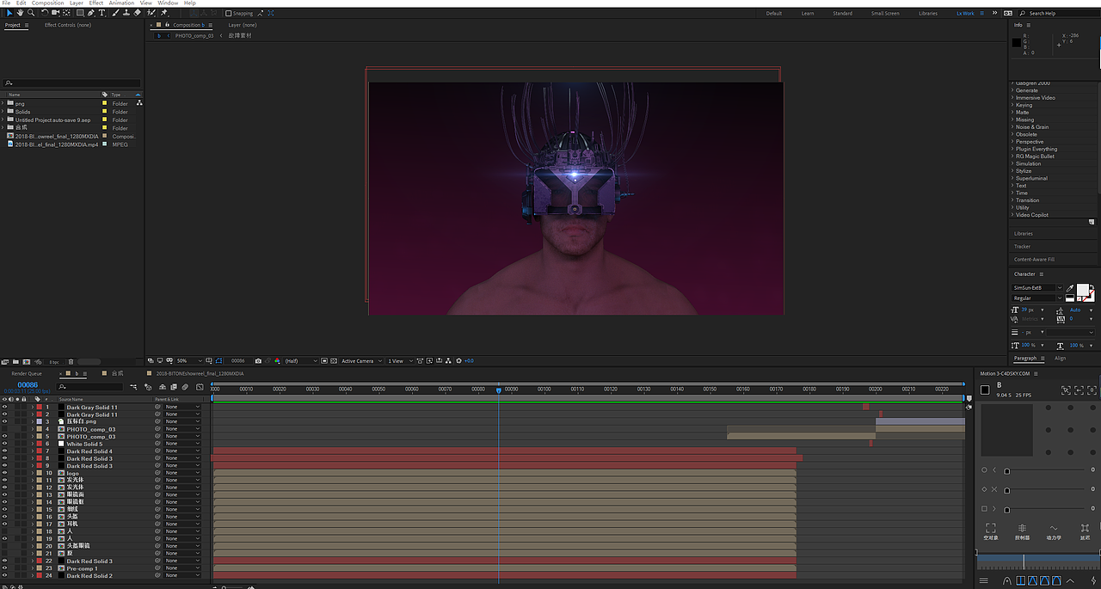Hide the White Solid 5 layer
Image resolution: width=1101 pixels, height=589 pixels.
4,444
